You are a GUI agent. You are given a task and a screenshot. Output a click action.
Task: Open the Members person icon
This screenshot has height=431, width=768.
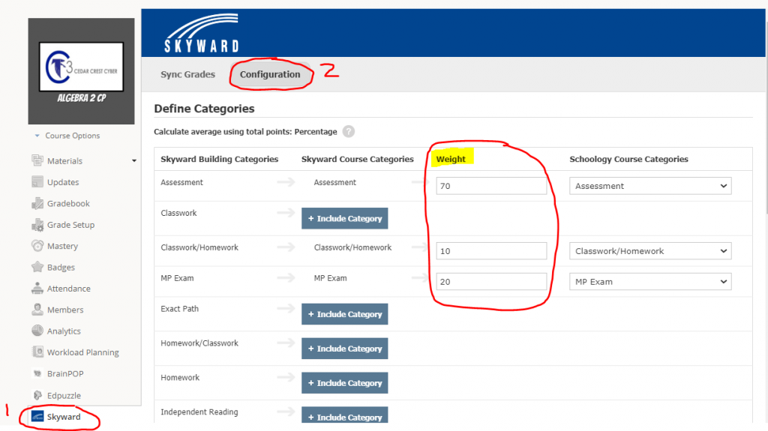click(37, 310)
